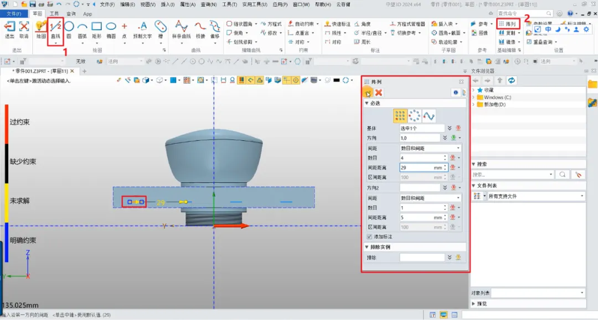
Task: Switch to the 工具 ribbon tab
Action: coord(54,13)
